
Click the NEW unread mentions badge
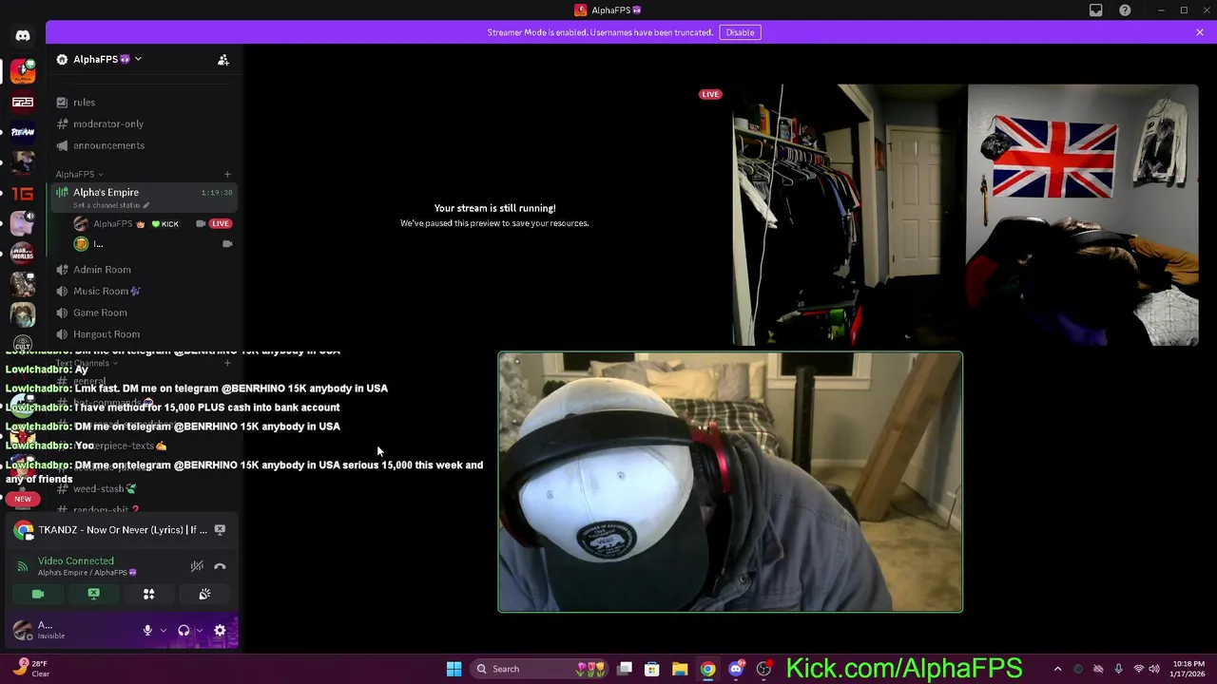coord(23,499)
